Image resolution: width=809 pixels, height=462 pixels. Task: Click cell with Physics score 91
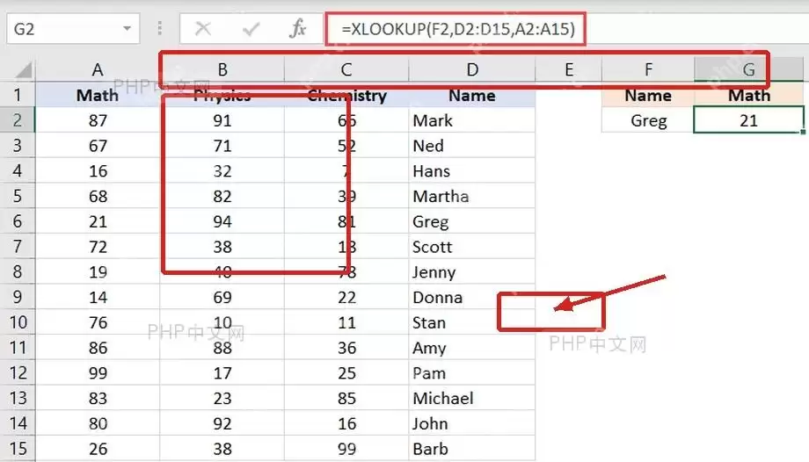coord(222,120)
